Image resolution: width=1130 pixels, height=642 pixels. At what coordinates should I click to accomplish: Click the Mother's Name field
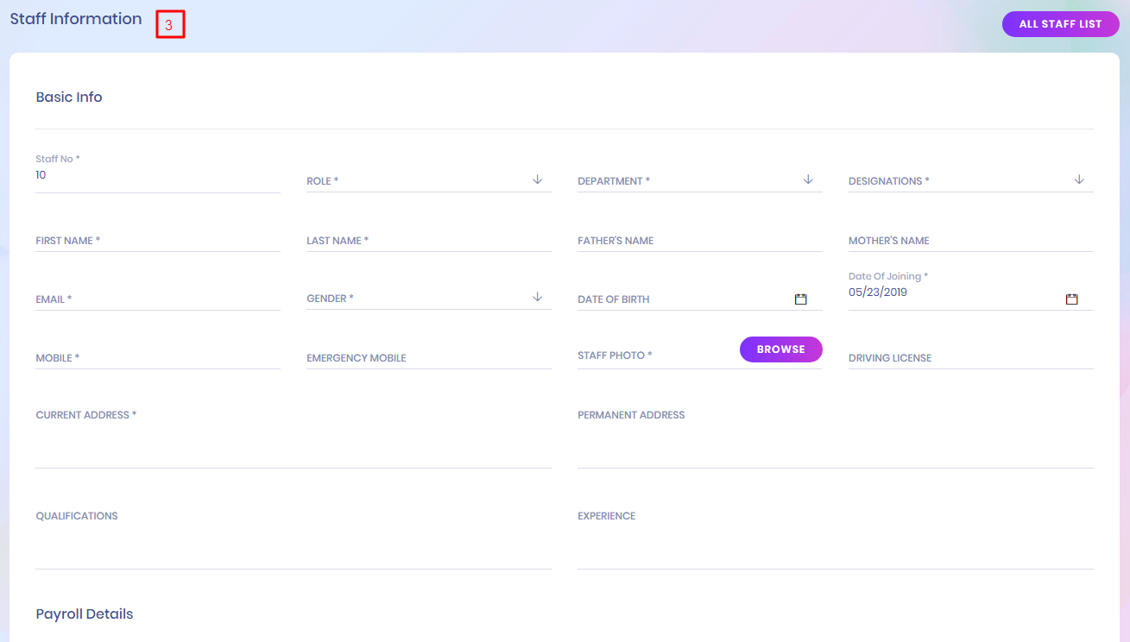point(970,241)
